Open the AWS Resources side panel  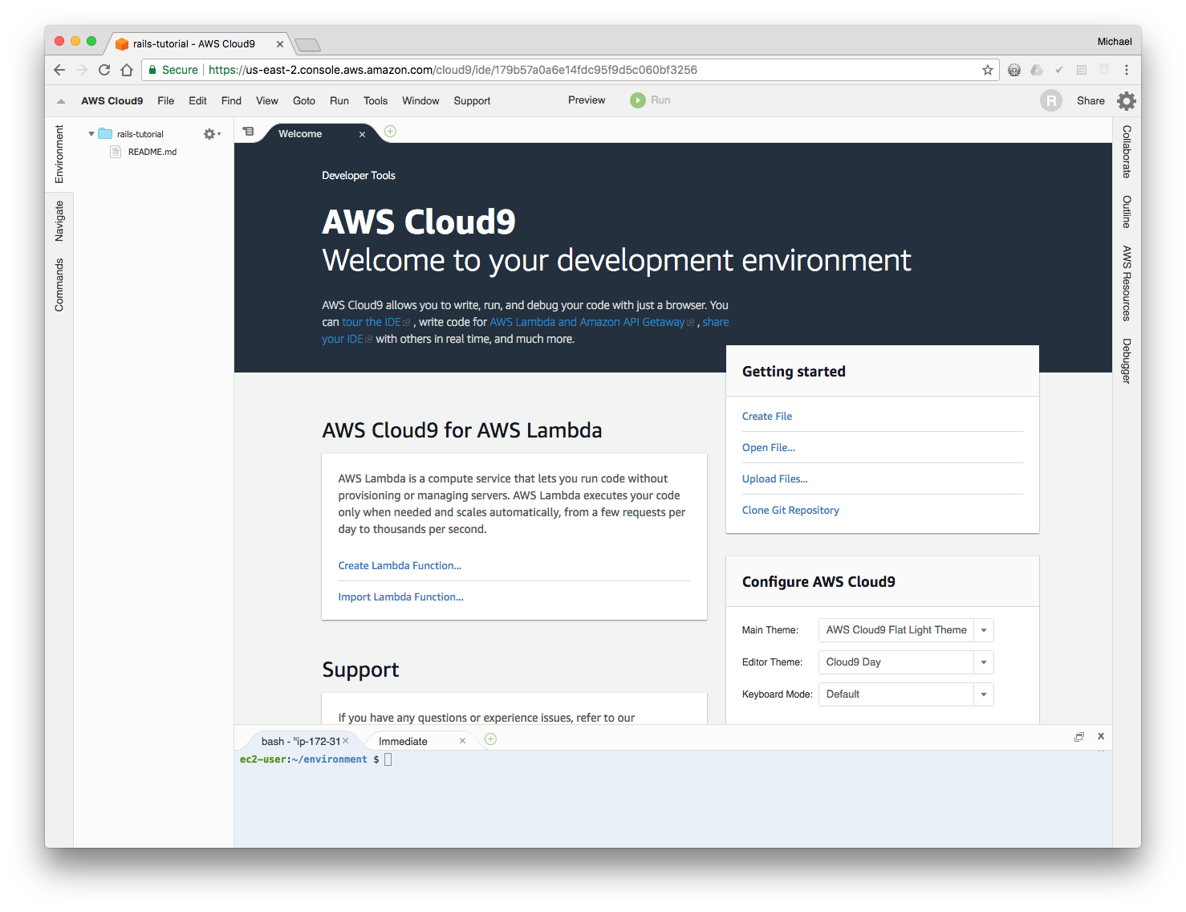pyautogui.click(x=1127, y=283)
